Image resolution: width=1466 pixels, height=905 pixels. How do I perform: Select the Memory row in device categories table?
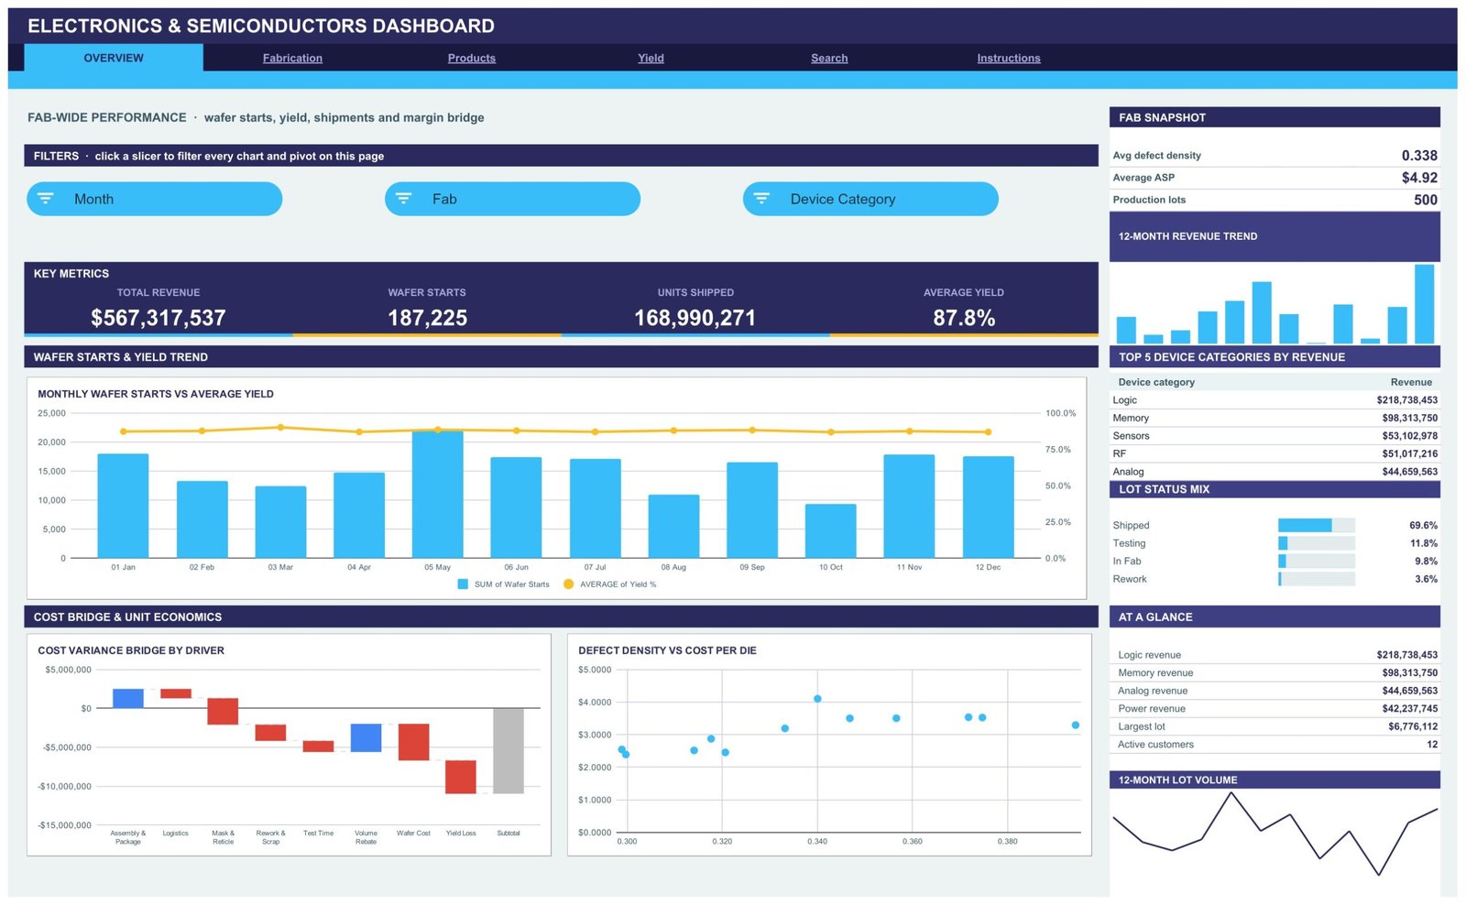[1275, 418]
